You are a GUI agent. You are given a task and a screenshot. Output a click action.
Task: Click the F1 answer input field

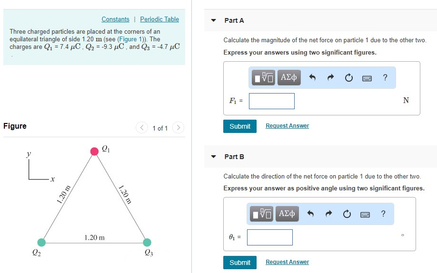coord(272,101)
